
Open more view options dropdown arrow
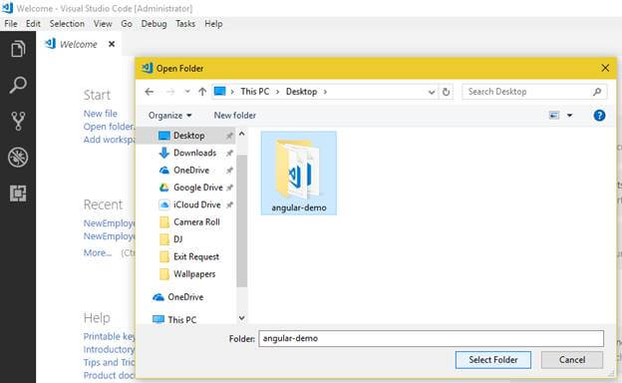click(x=569, y=116)
